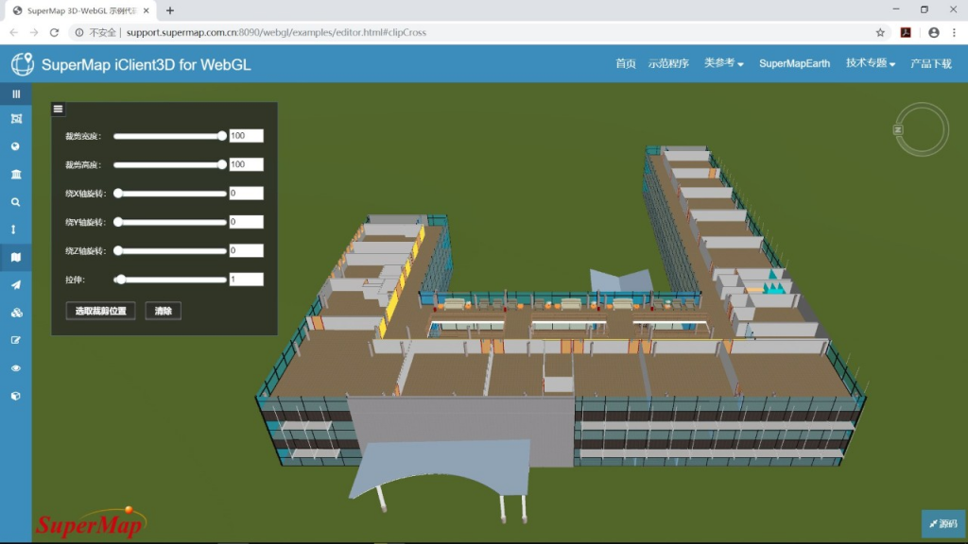Image resolution: width=968 pixels, height=544 pixels.
Task: Open the search magnifier sidebar icon
Action: [16, 202]
